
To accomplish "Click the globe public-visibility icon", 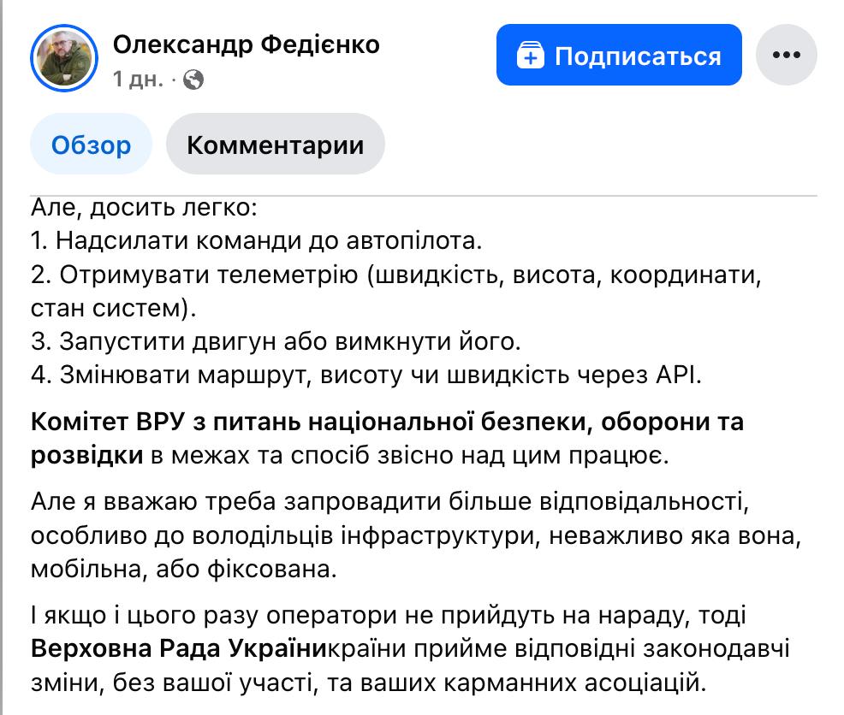I will click(x=193, y=80).
